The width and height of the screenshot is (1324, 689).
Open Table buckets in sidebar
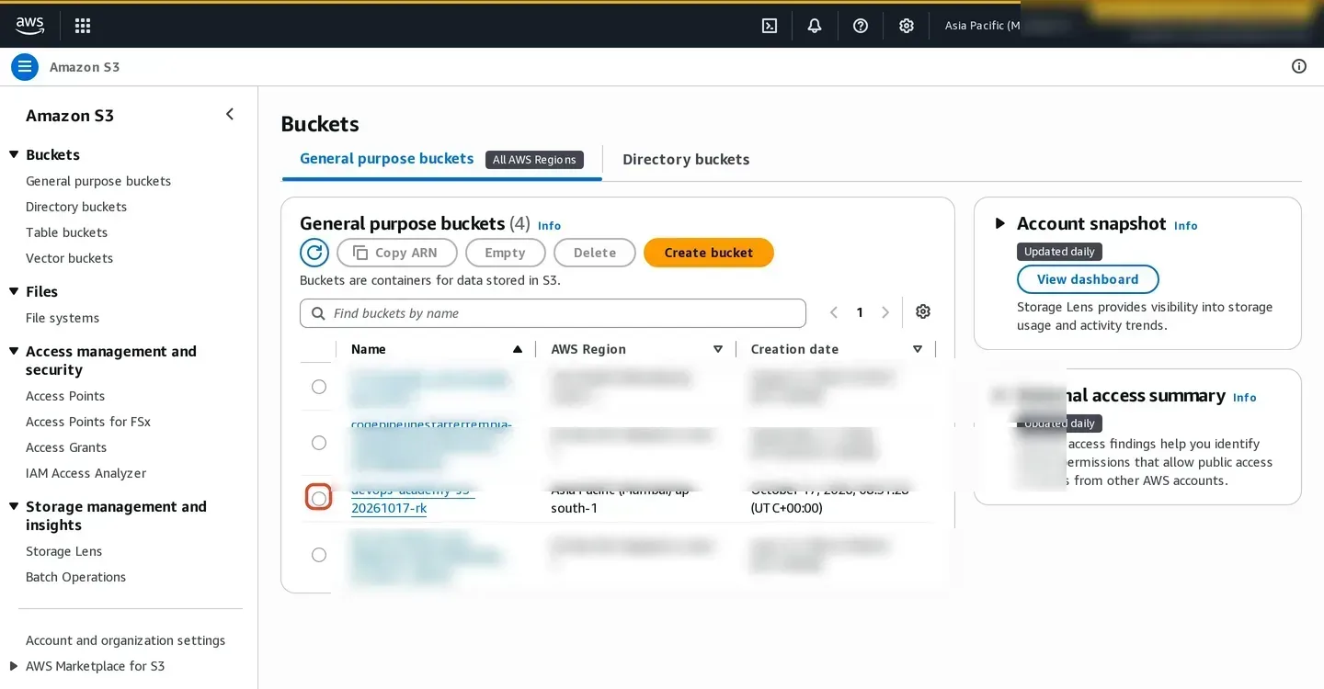[66, 232]
